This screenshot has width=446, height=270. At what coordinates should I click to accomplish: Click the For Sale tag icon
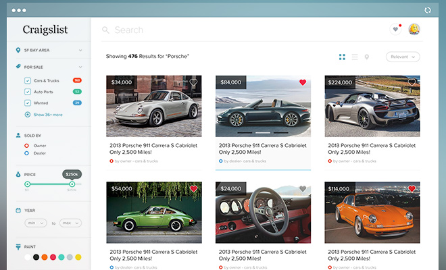[x=18, y=67]
